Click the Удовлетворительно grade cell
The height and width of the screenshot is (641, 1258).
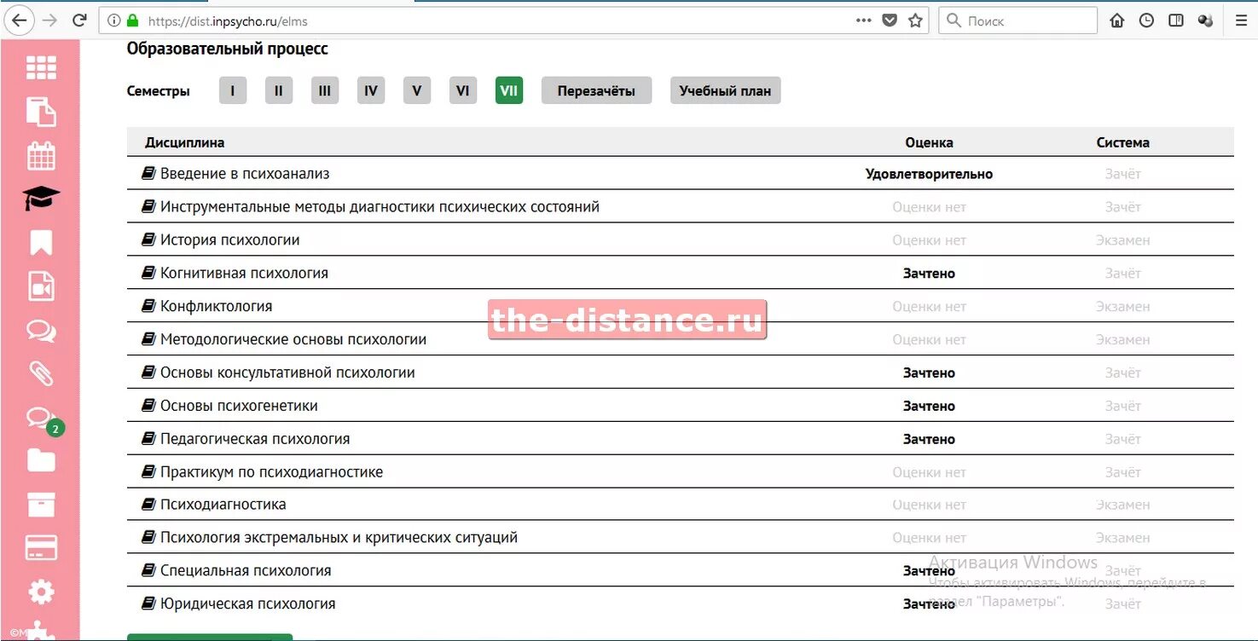tap(929, 174)
